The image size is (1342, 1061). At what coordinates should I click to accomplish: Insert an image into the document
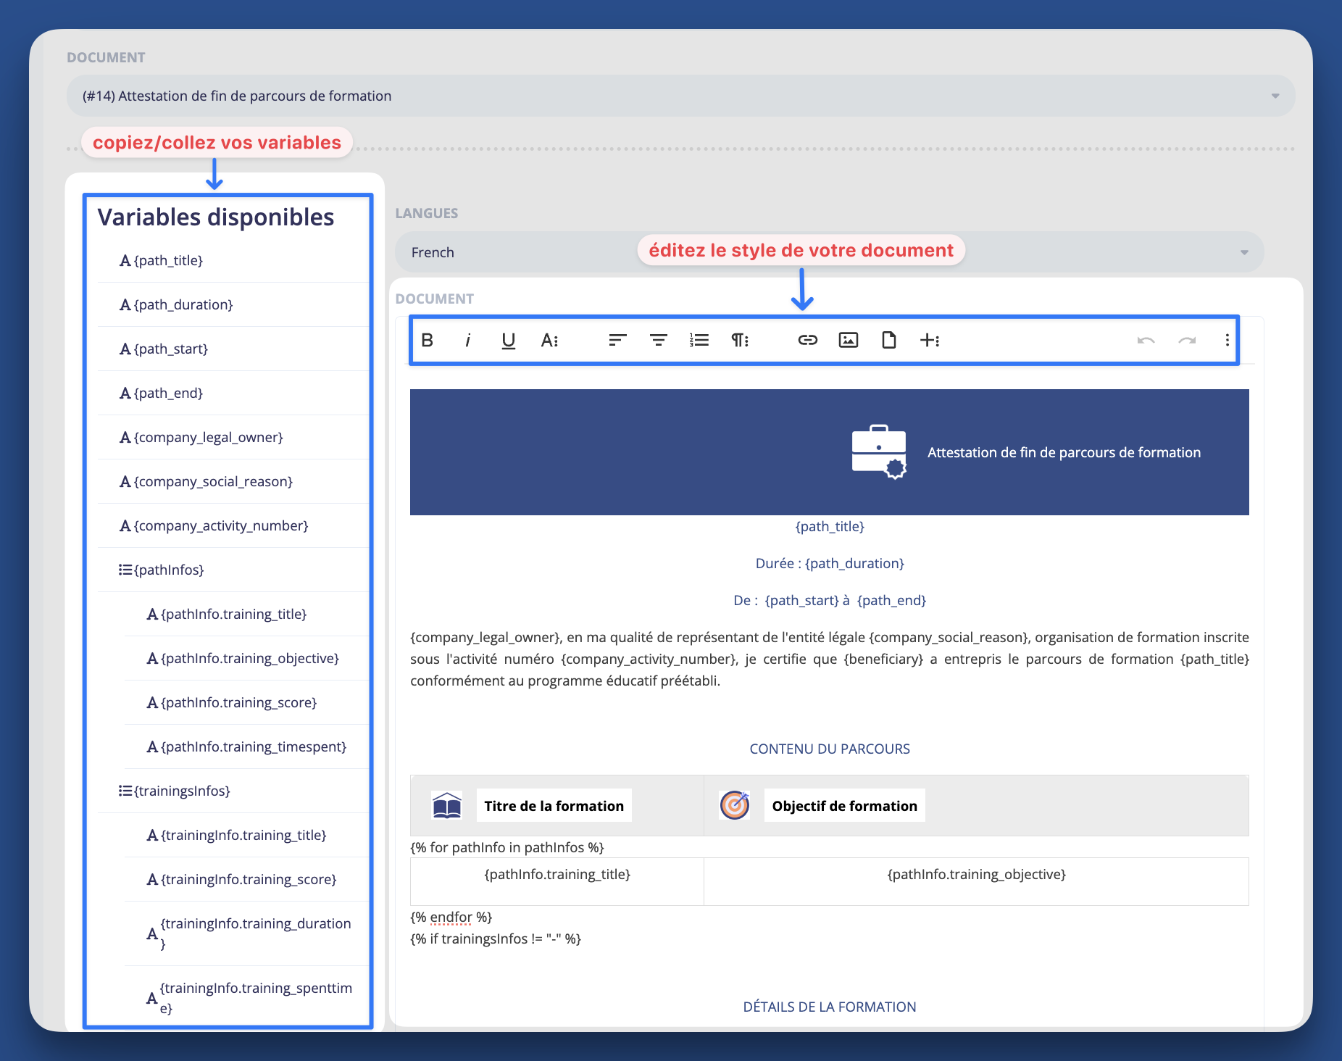pyautogui.click(x=849, y=339)
